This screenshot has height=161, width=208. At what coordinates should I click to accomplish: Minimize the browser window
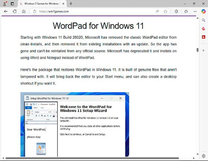185,4
